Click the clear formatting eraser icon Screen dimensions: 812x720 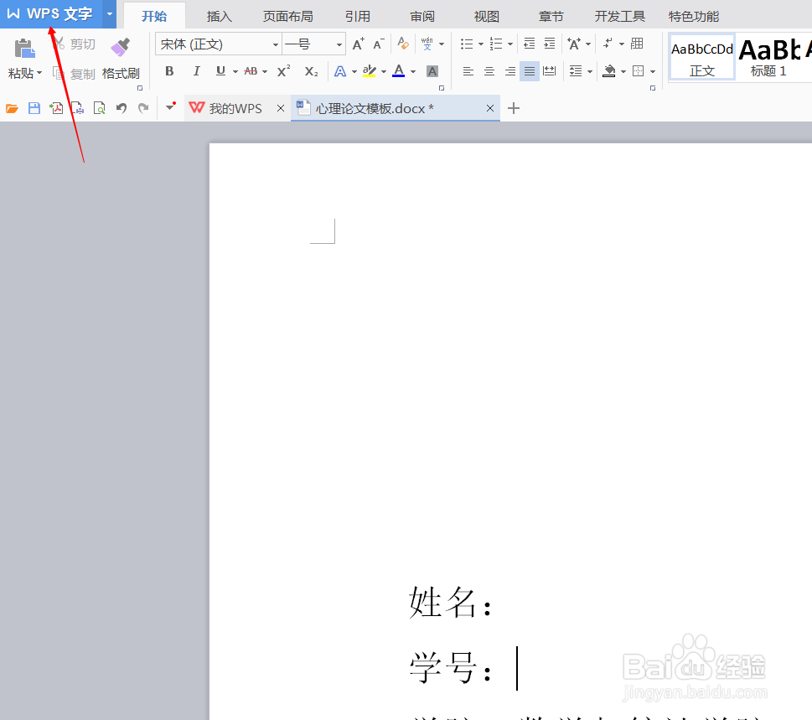[x=403, y=44]
